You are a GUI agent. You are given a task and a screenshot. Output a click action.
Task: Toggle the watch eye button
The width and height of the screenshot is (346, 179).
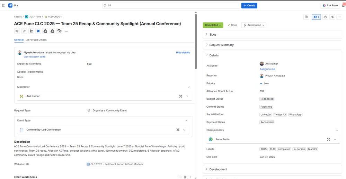tap(316, 17)
